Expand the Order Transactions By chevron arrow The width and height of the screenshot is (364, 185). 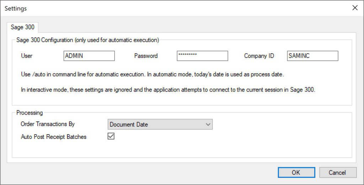[208, 125]
